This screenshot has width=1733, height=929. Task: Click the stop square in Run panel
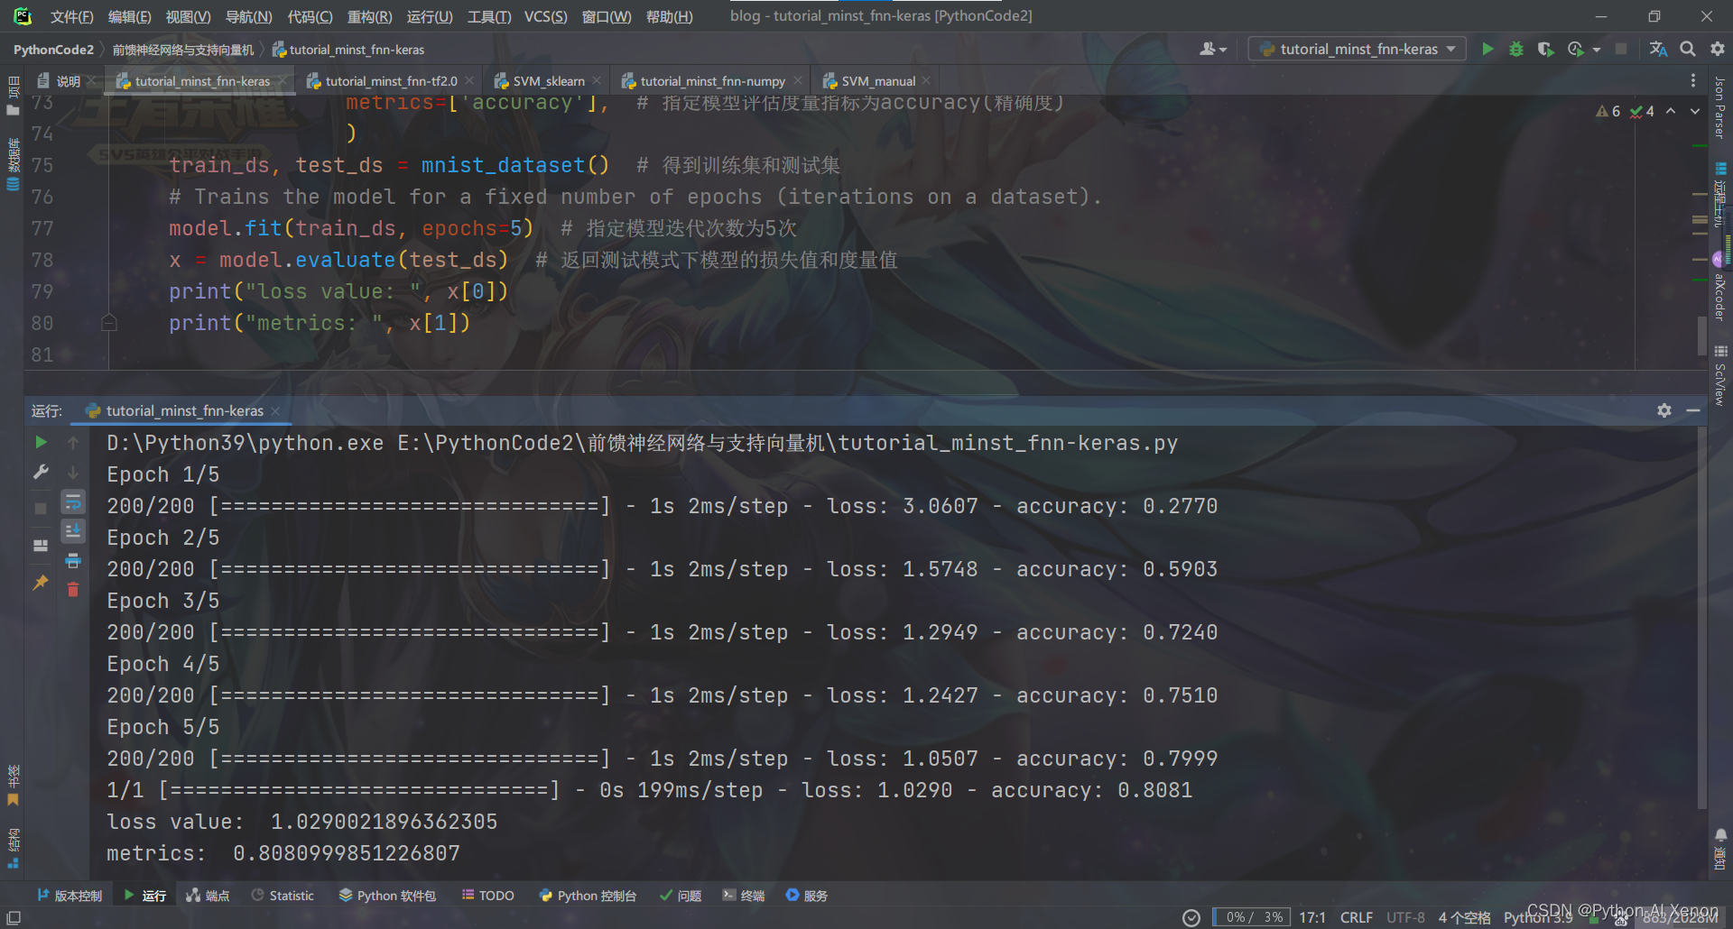click(41, 509)
